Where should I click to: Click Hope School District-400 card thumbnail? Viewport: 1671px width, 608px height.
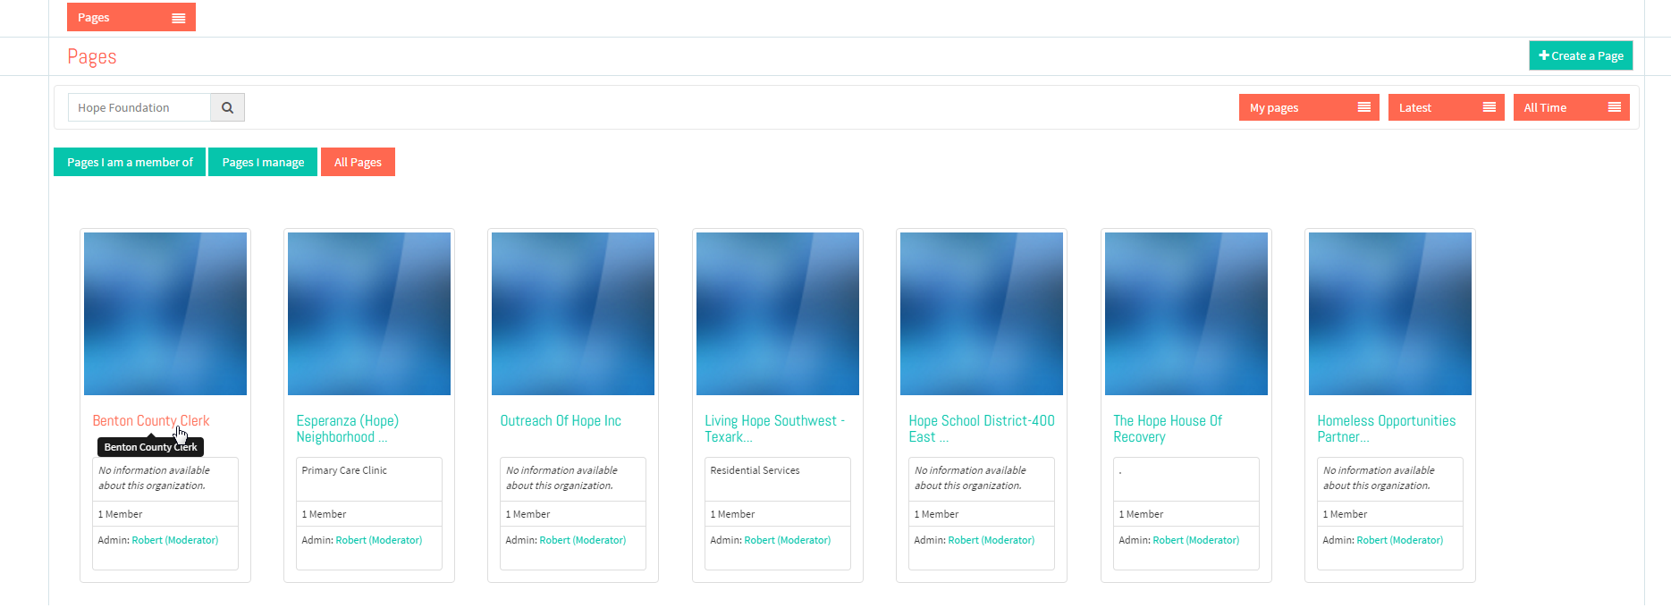pos(982,314)
